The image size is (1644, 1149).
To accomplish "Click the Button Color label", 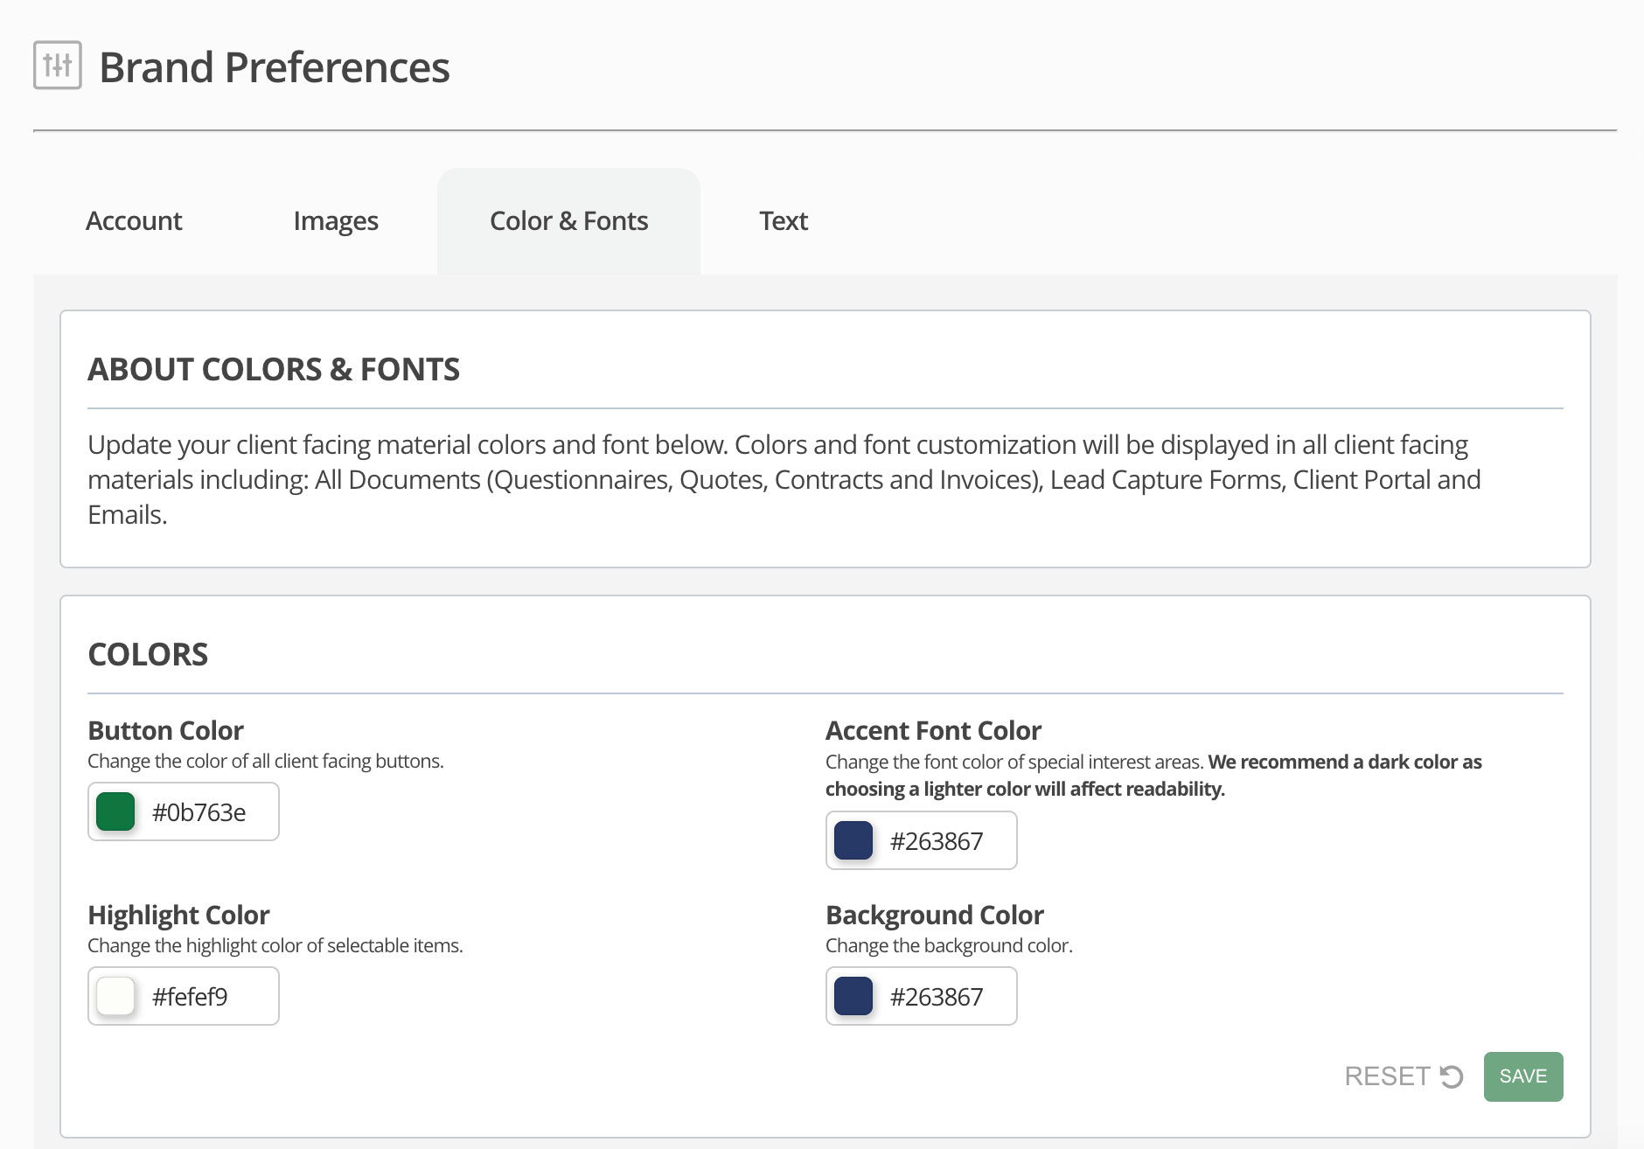I will click(165, 730).
